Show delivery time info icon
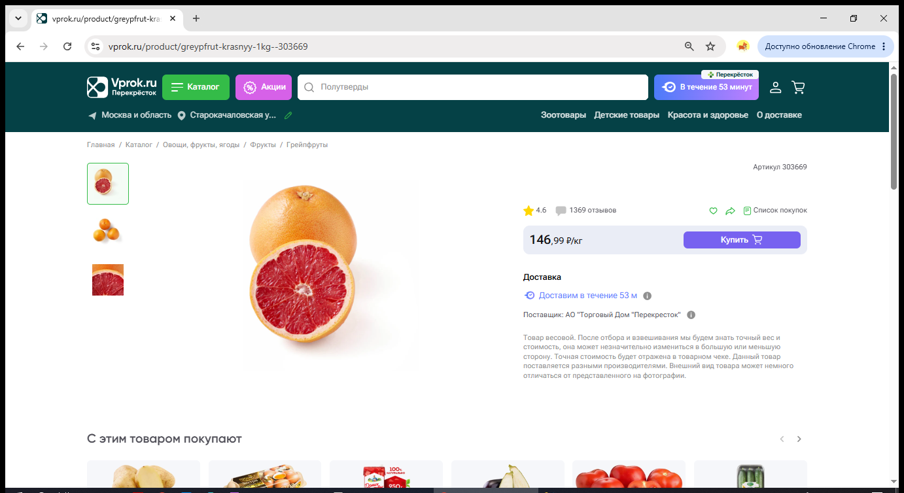This screenshot has height=493, width=904. (648, 296)
